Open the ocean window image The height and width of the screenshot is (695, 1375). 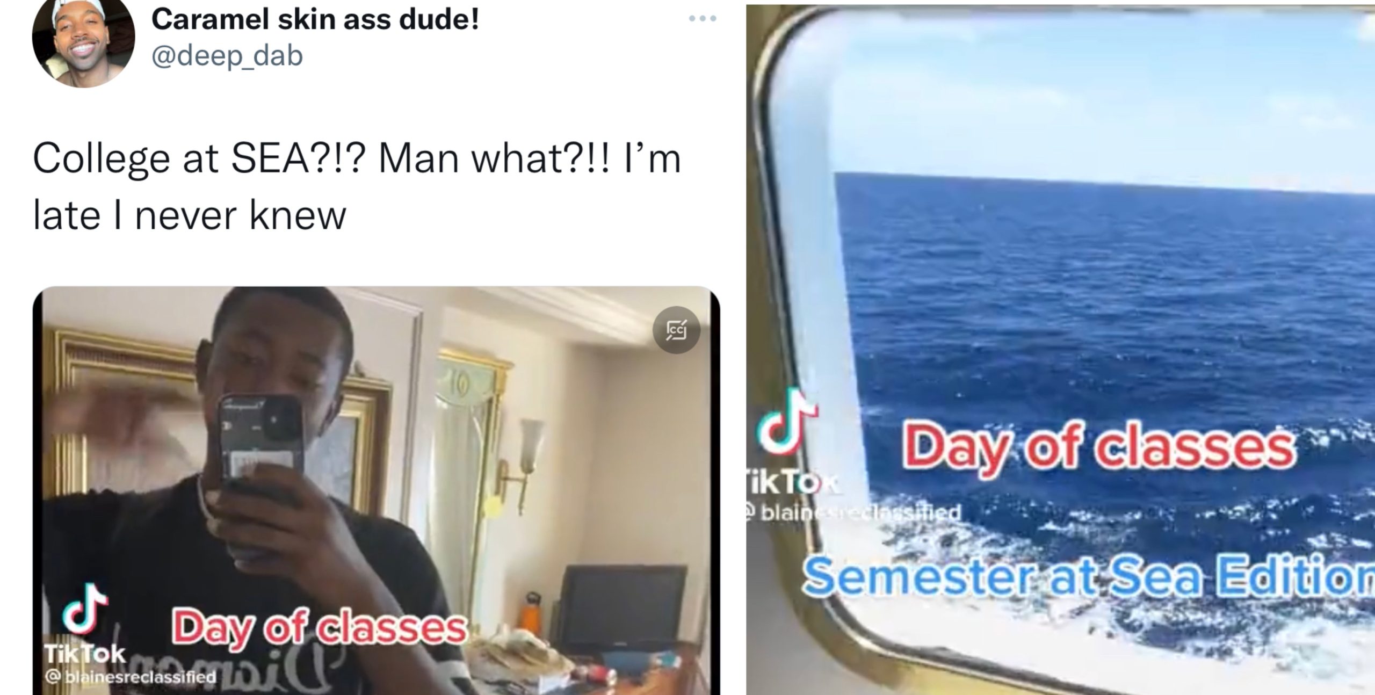pos(1060,350)
